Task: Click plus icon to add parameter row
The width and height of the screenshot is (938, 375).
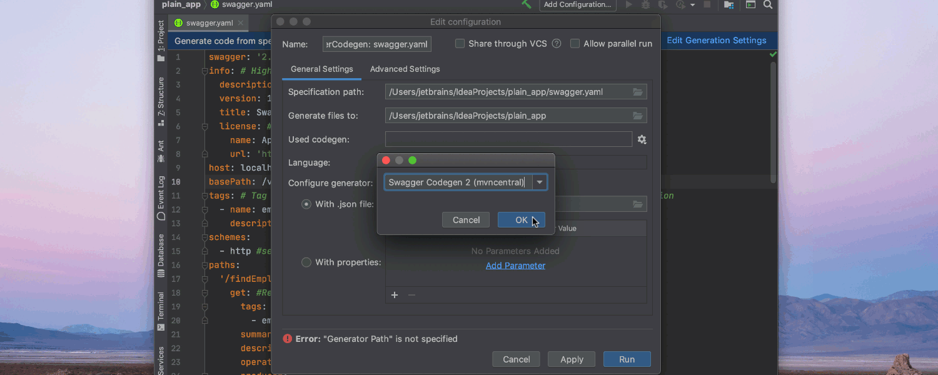Action: [395, 295]
